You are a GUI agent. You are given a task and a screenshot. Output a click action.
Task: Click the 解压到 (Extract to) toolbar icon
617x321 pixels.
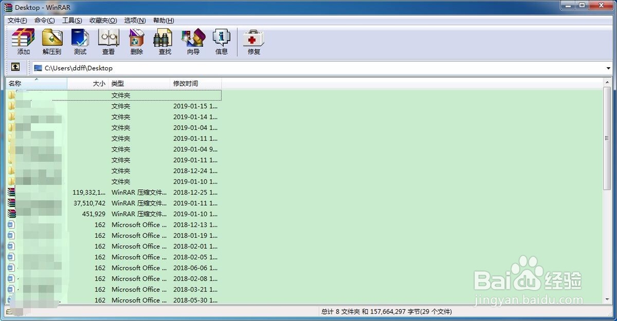[x=52, y=41]
